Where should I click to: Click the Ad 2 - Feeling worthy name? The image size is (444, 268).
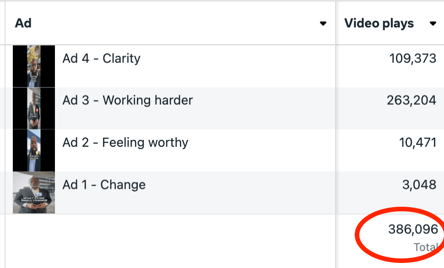coord(125,143)
